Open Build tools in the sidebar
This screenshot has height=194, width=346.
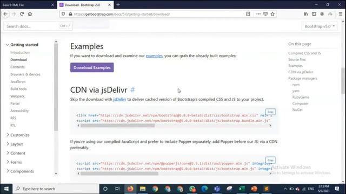tap(18, 89)
